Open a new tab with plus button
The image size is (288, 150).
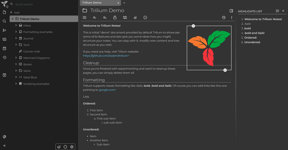(x=124, y=3)
